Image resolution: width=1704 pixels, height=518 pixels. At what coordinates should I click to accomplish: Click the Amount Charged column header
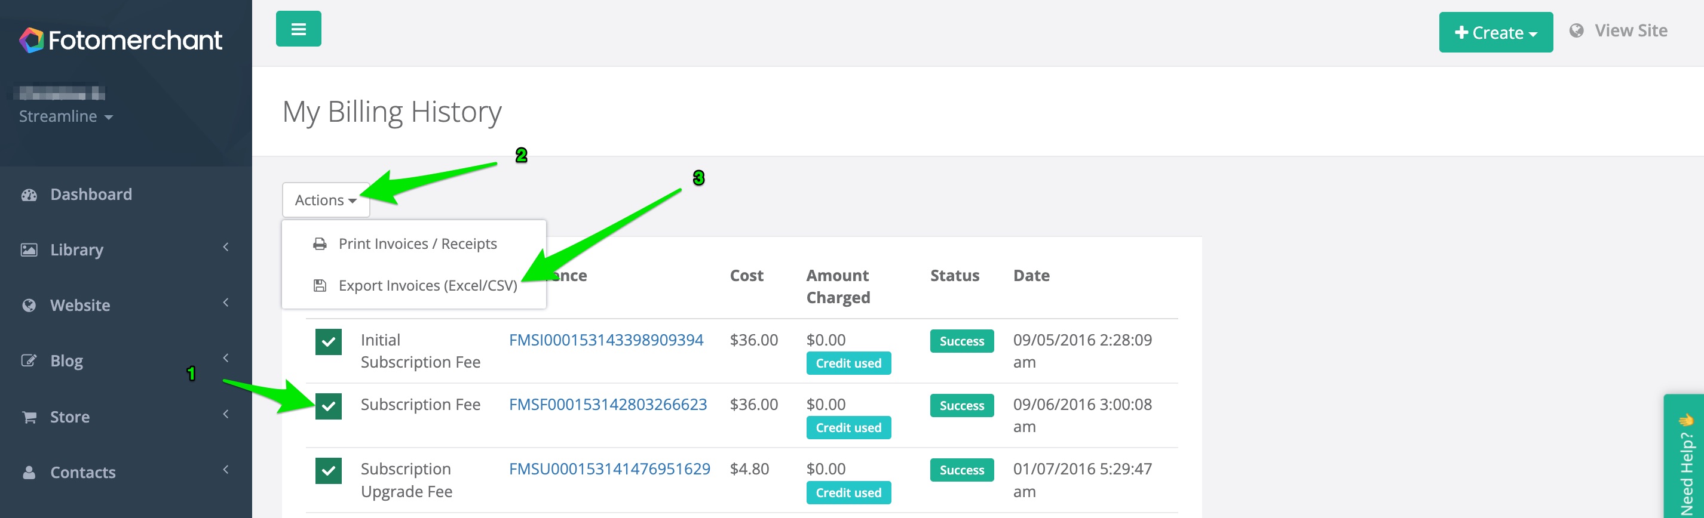click(x=838, y=286)
